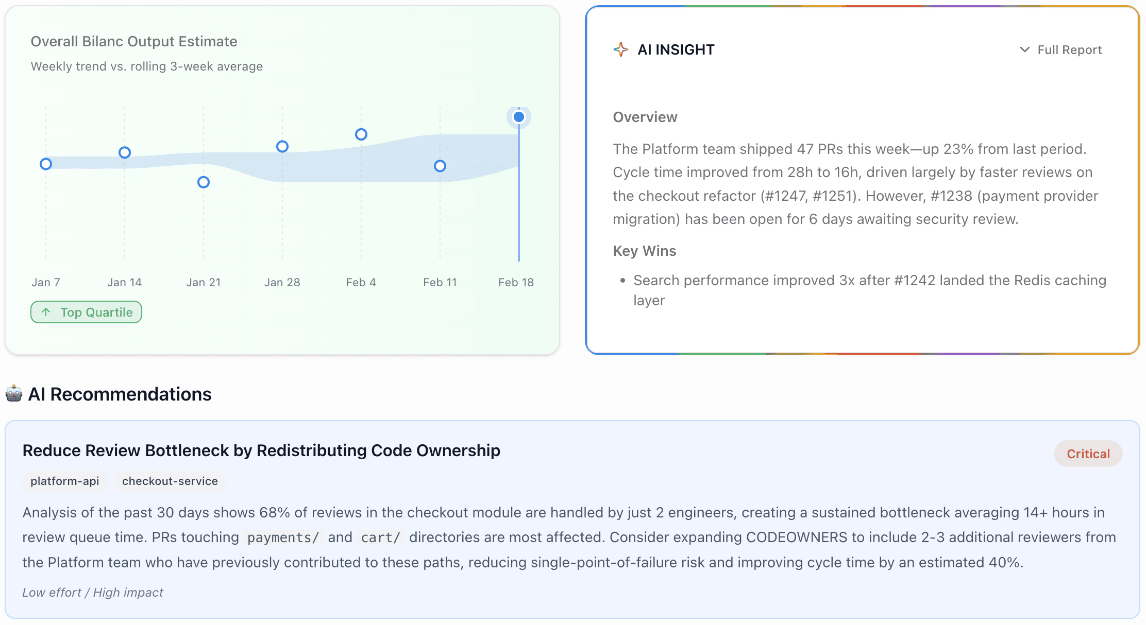Open the Reduce Review Bottleneck recommendation
The height and width of the screenshot is (625, 1146).
pyautogui.click(x=261, y=450)
